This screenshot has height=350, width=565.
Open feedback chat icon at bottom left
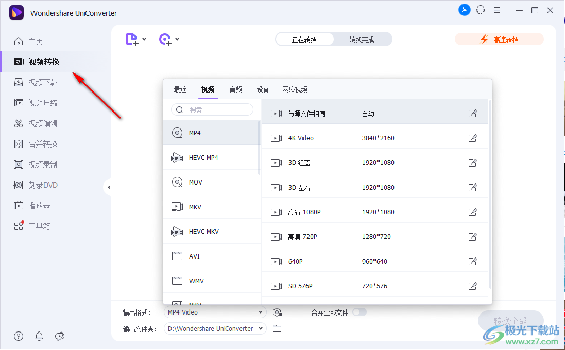click(59, 336)
